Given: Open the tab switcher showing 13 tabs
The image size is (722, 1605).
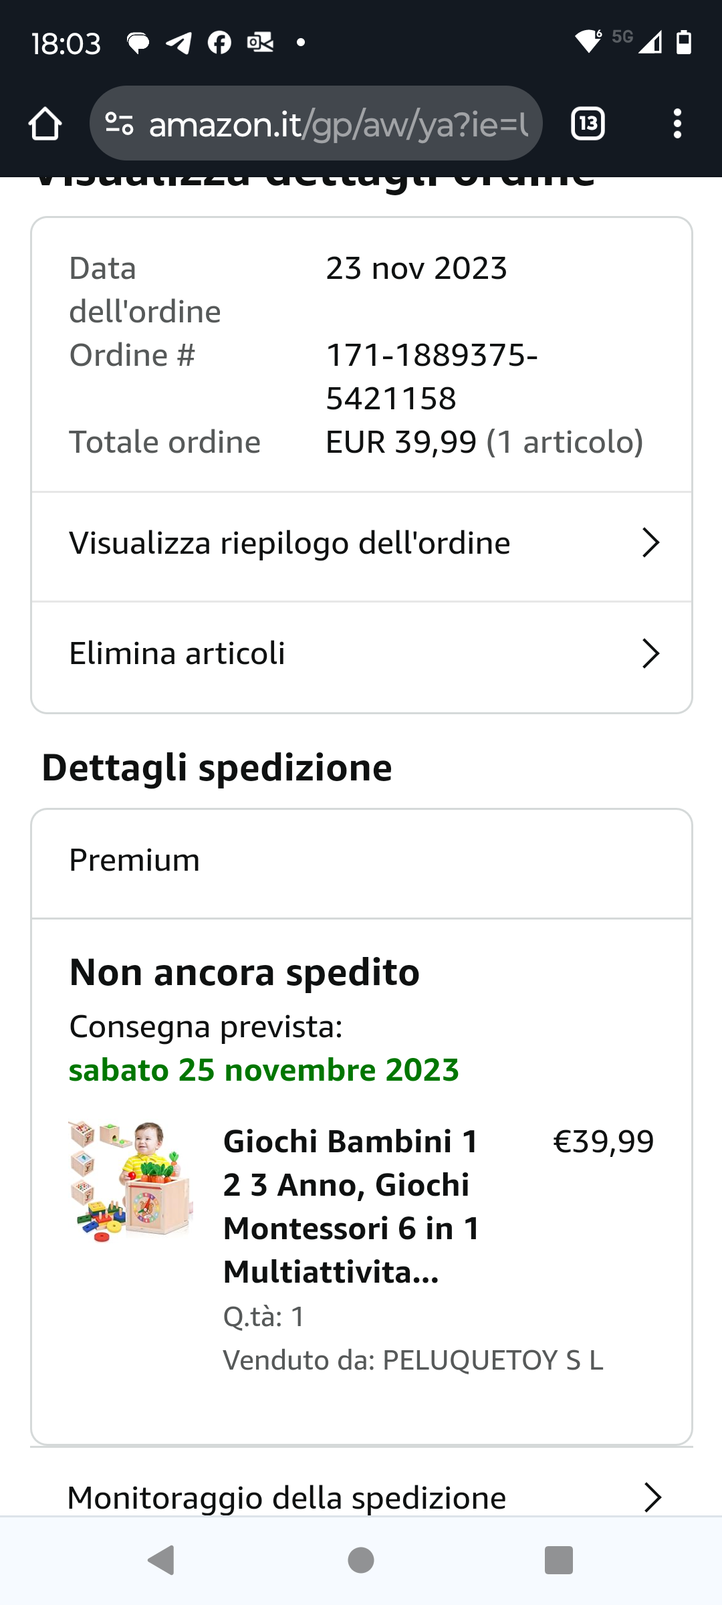Looking at the screenshot, I should coord(588,124).
